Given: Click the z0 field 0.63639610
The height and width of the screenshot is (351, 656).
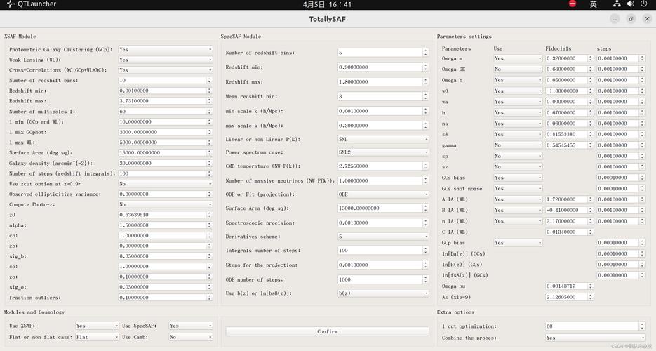Looking at the screenshot, I should pos(166,215).
